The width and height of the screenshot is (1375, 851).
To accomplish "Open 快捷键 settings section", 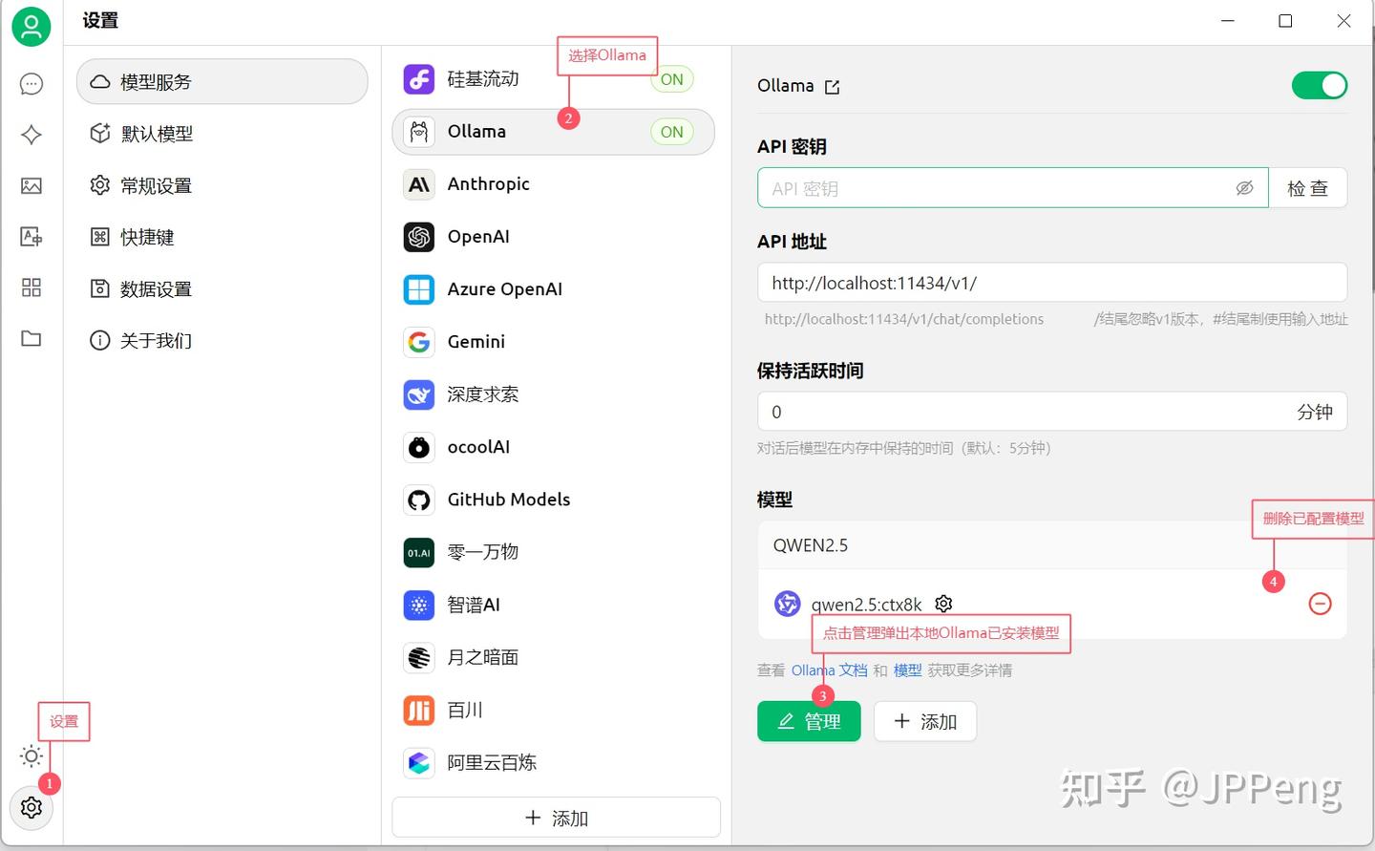I will [222, 237].
